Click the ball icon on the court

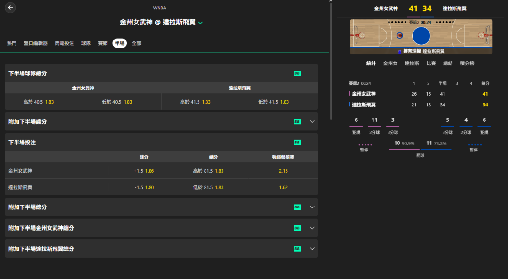400,35
